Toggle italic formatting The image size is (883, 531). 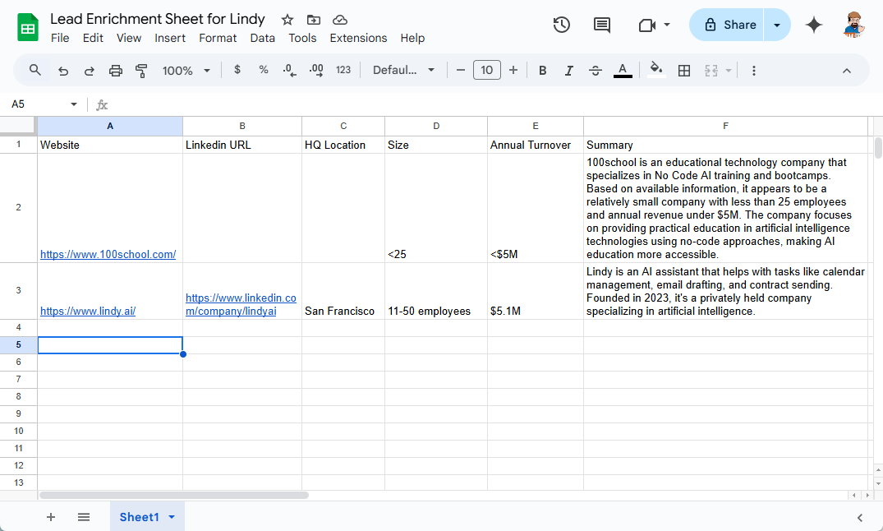568,71
